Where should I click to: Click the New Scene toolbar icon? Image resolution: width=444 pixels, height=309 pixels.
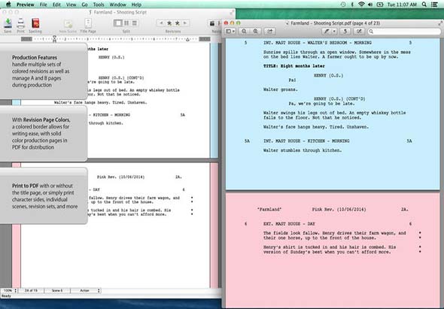68,23
